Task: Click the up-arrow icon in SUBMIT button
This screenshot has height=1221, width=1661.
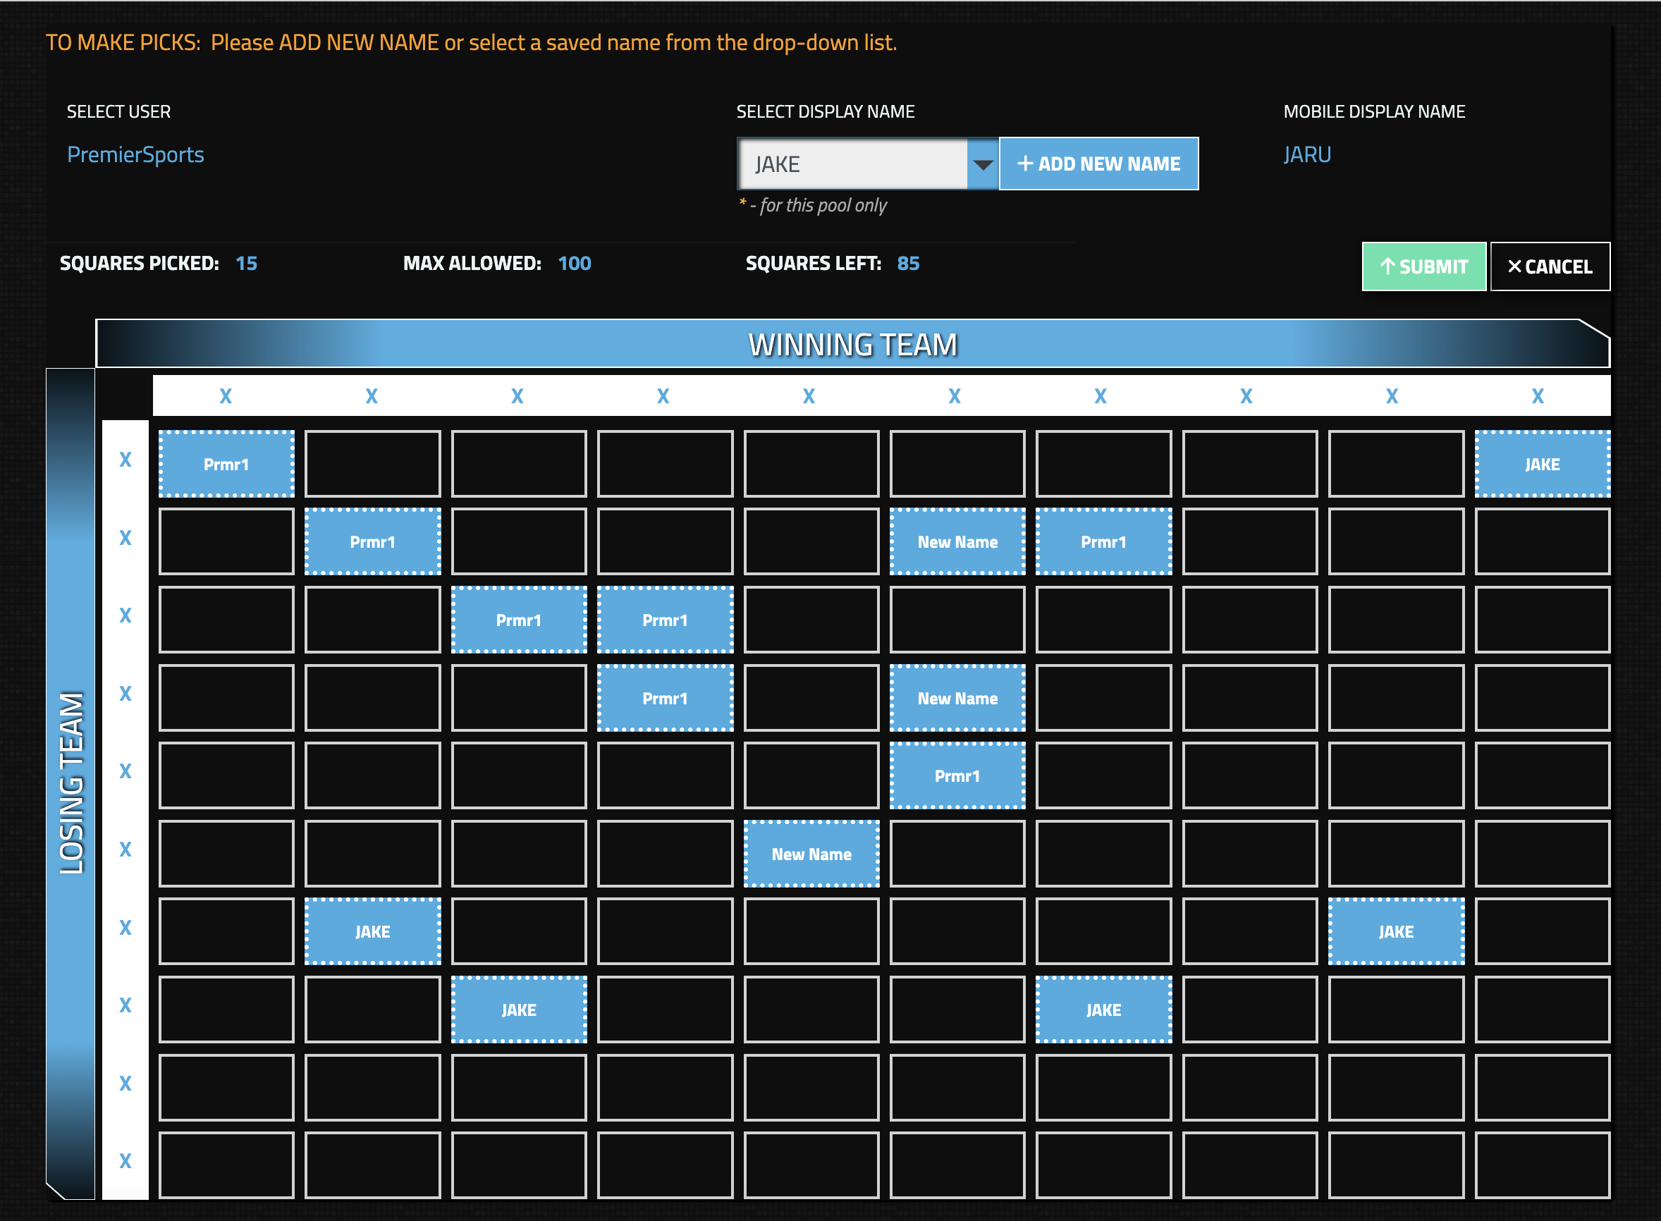Action: [1390, 266]
